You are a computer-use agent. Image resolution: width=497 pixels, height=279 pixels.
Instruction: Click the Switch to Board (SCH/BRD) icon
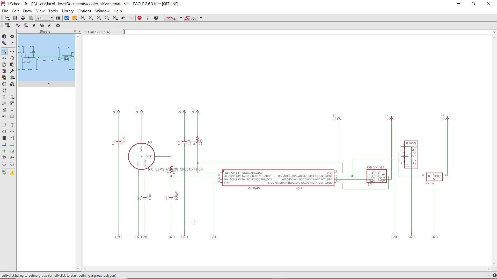tap(31, 18)
